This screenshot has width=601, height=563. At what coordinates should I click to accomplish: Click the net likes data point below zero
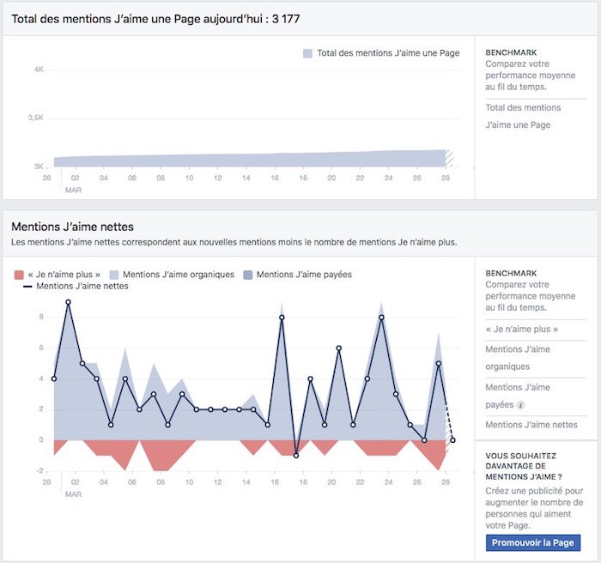tap(296, 456)
